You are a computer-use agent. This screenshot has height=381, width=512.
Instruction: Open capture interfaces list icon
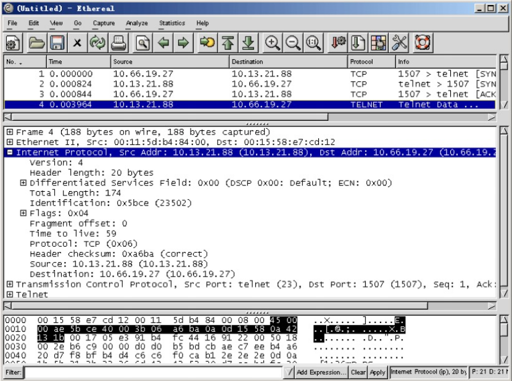pos(13,43)
